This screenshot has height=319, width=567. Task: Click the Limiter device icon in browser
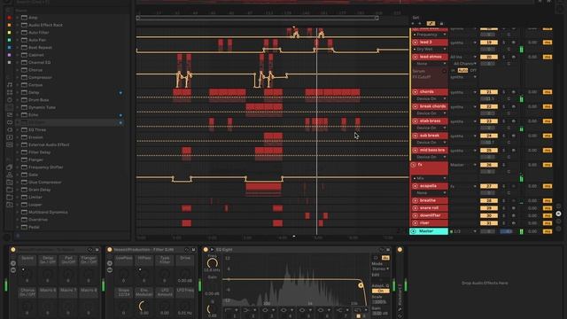click(x=24, y=197)
